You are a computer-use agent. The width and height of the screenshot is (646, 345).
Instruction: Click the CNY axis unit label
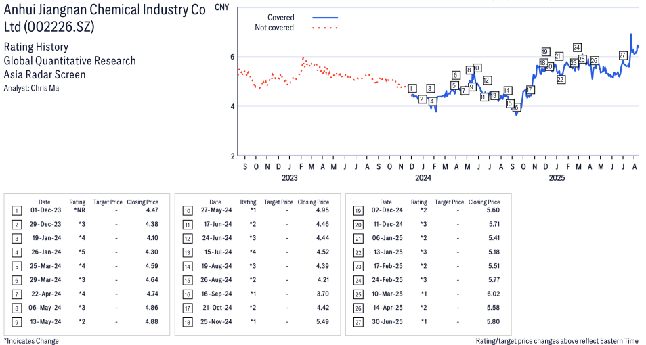click(221, 7)
